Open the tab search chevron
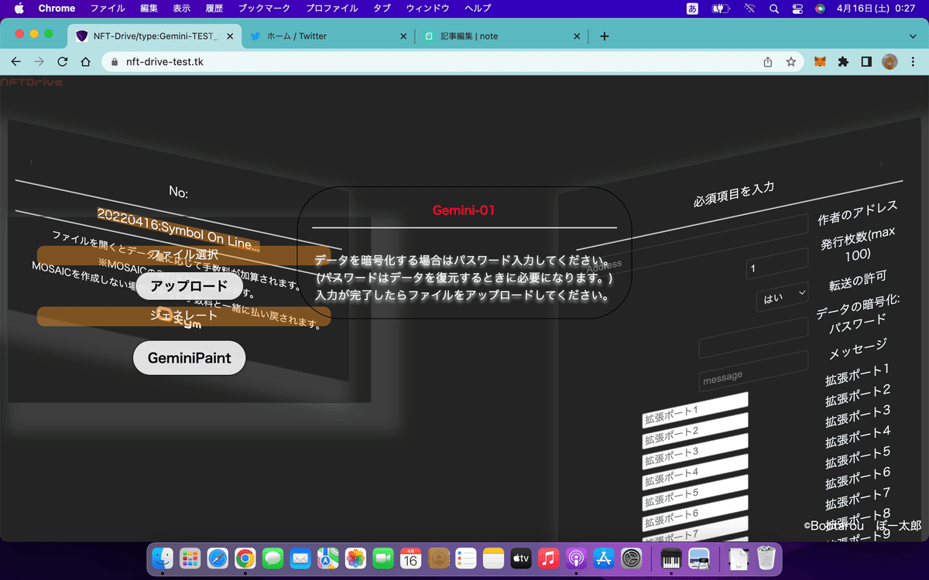929x580 pixels. pos(912,36)
